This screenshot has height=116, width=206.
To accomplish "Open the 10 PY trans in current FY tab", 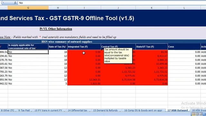I will click(48, 110).
